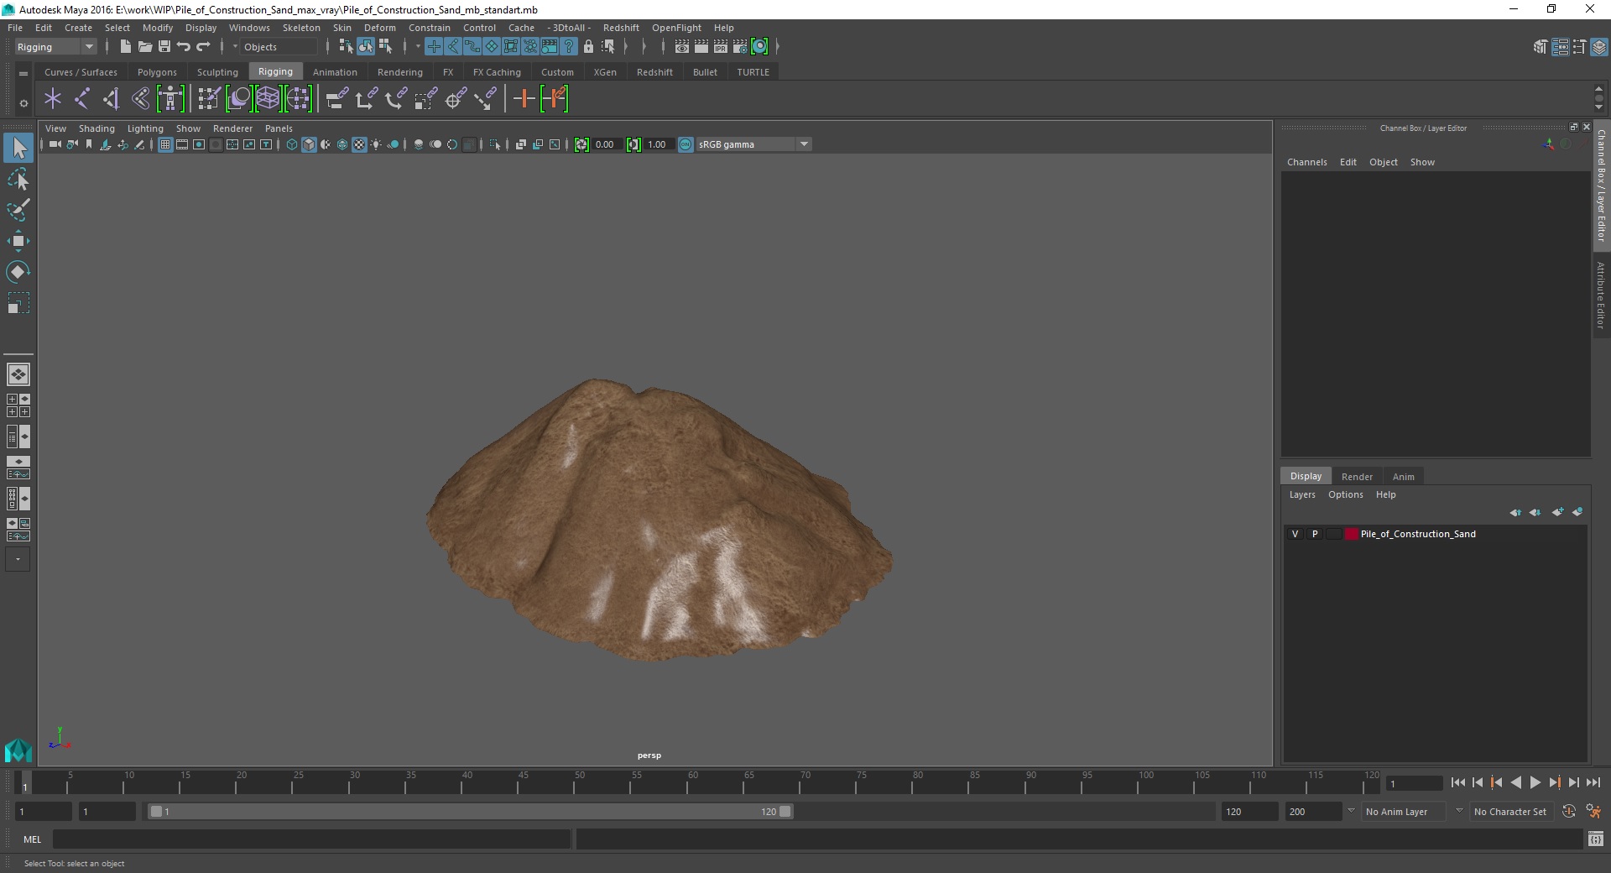Viewport: 1611px width, 873px height.
Task: Choose the Create Lattice shelf icon
Action: click(268, 99)
